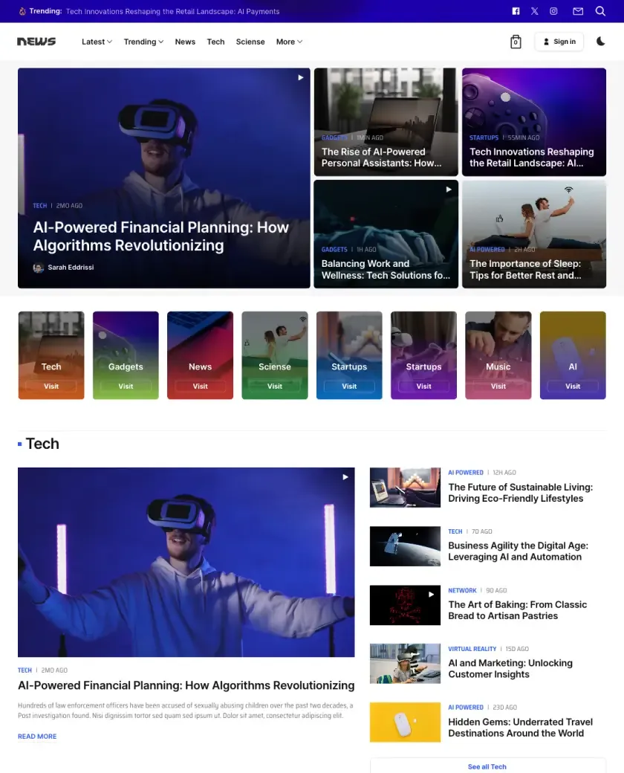This screenshot has height=773, width=624.
Task: Click the NEWS logo
Action: click(36, 42)
